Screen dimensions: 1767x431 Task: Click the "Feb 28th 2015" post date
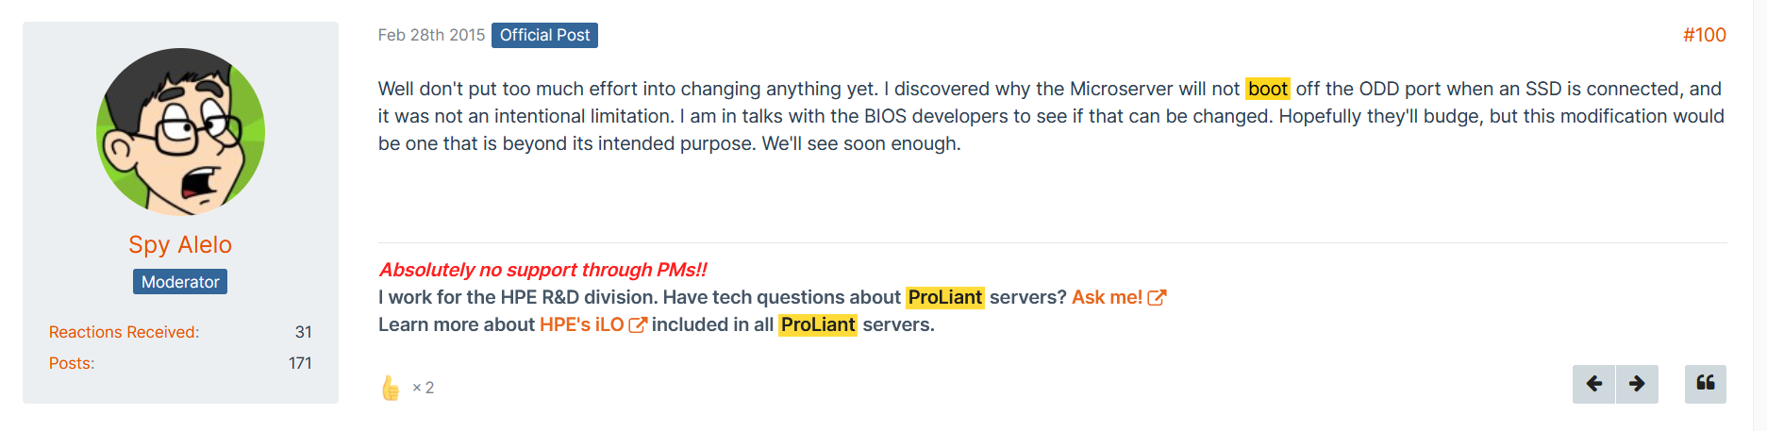tap(431, 35)
